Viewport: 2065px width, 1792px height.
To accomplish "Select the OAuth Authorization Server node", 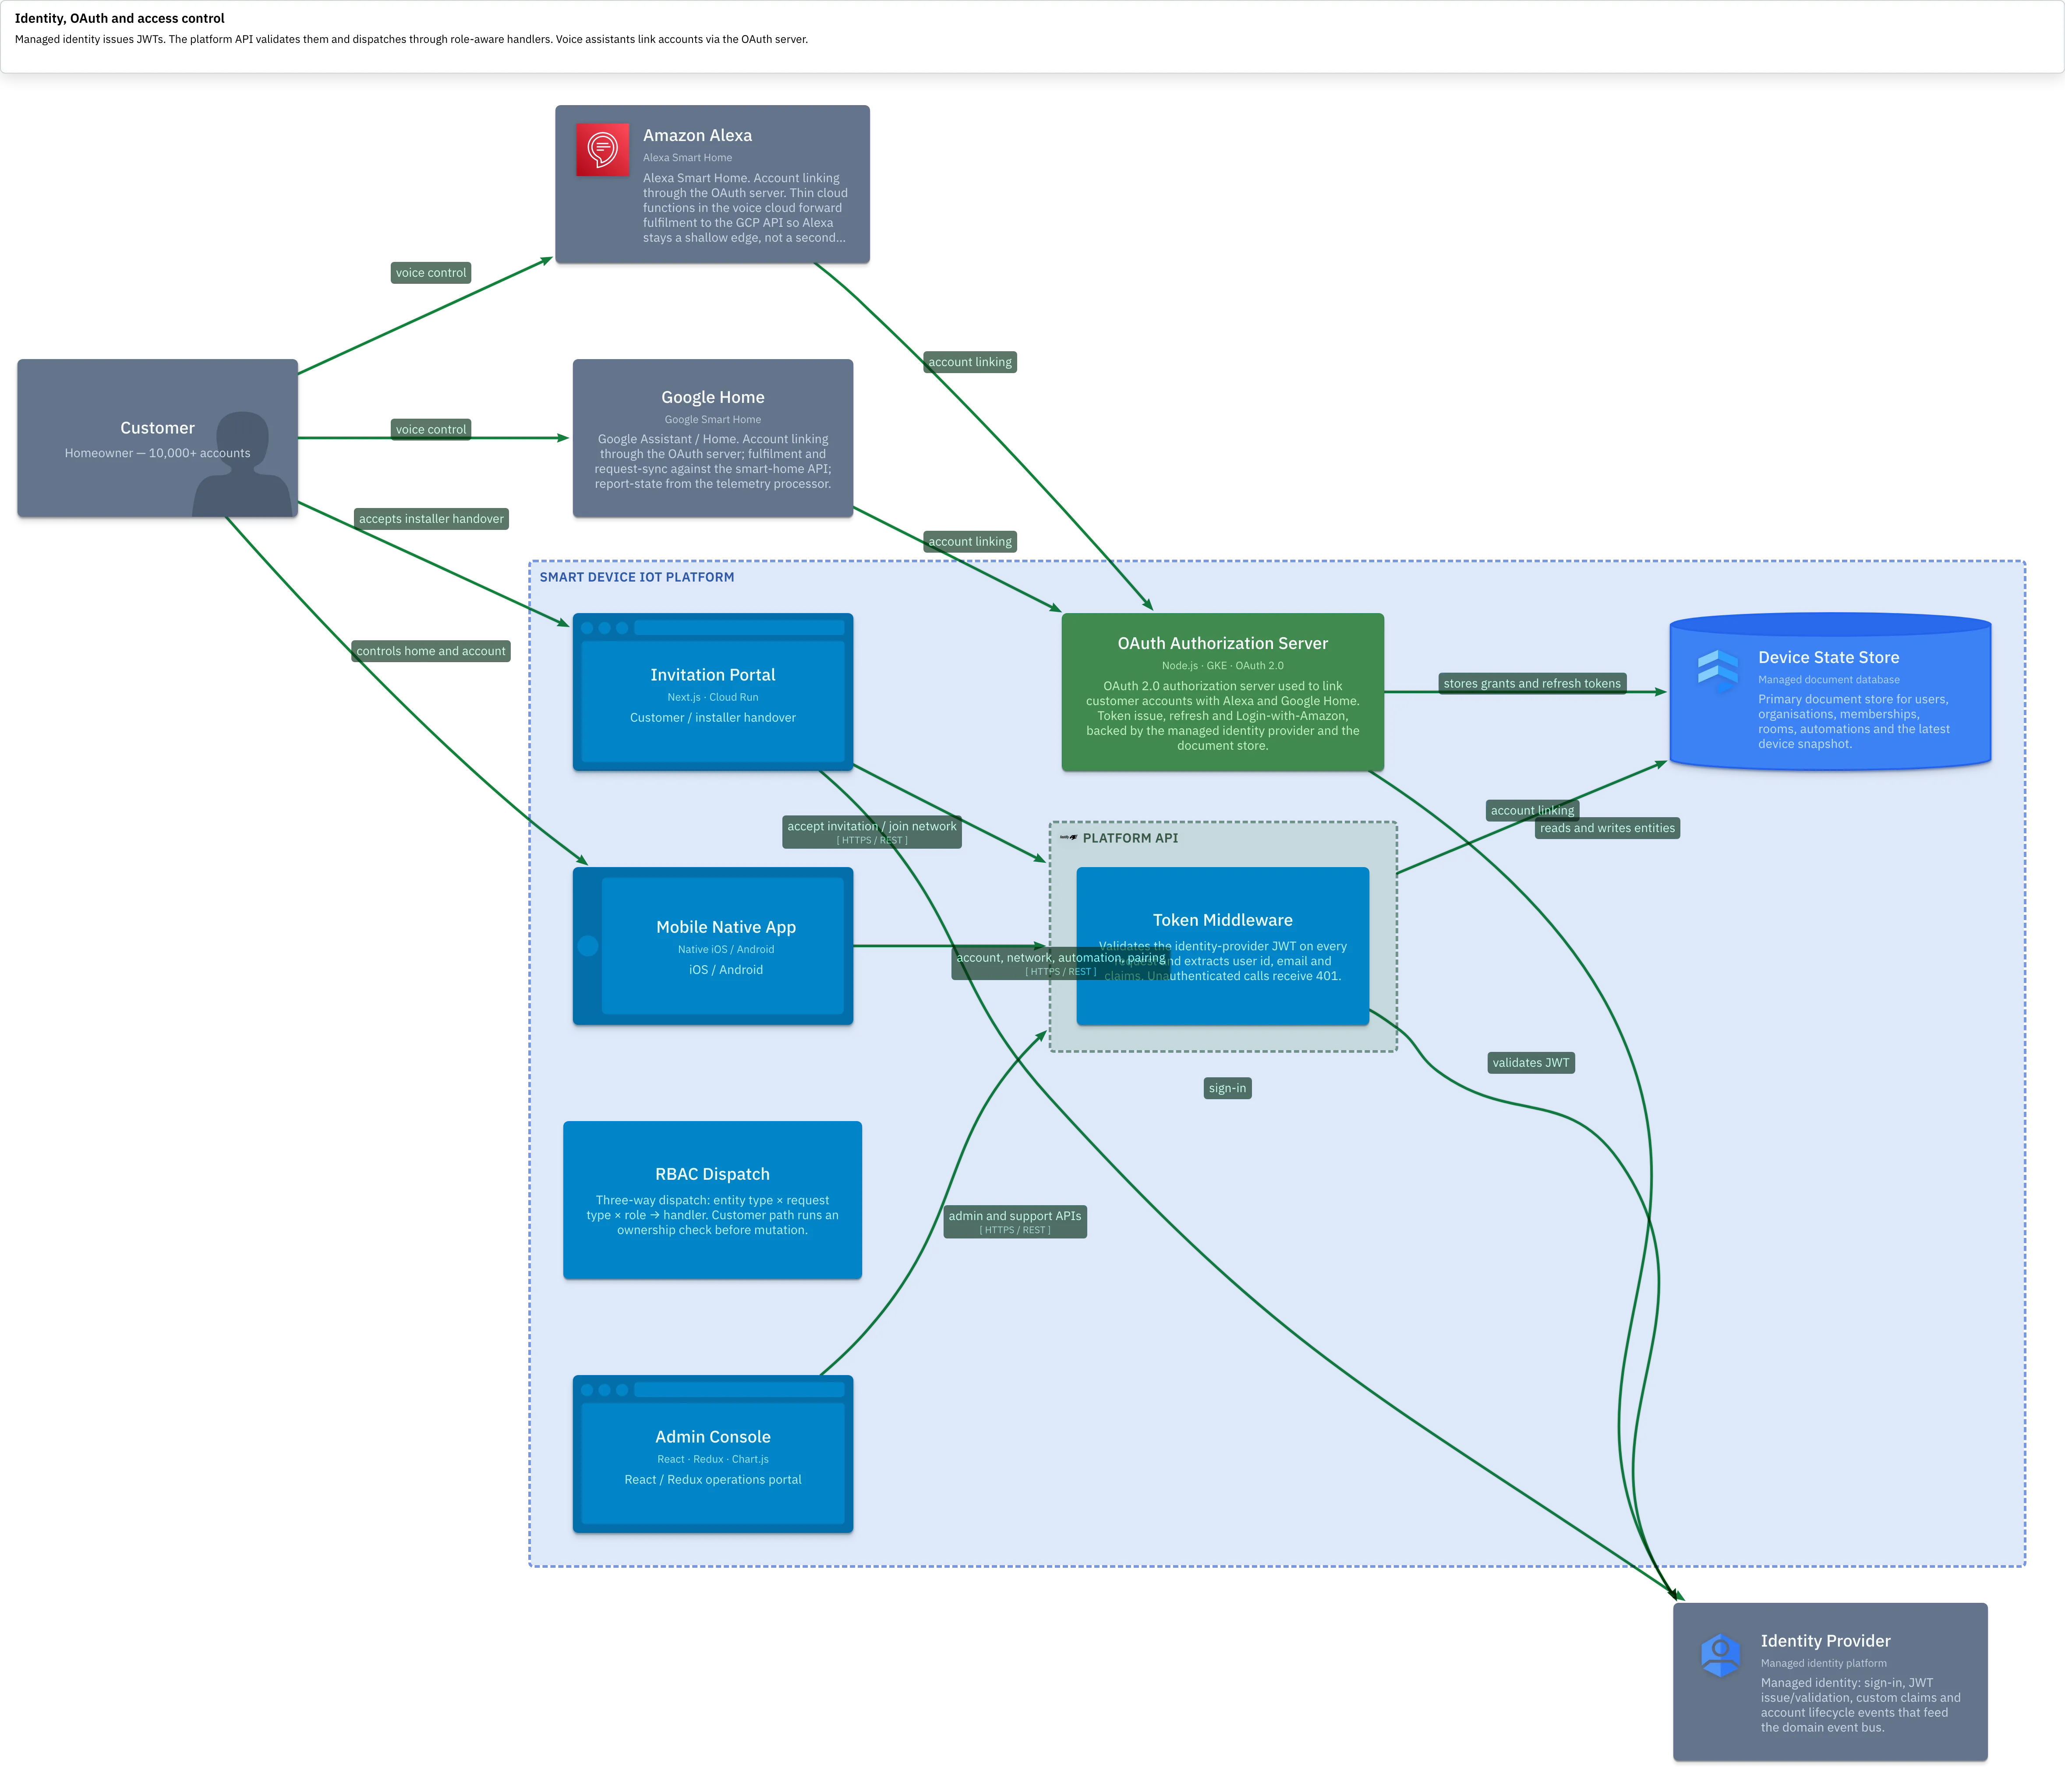I will [x=1223, y=692].
